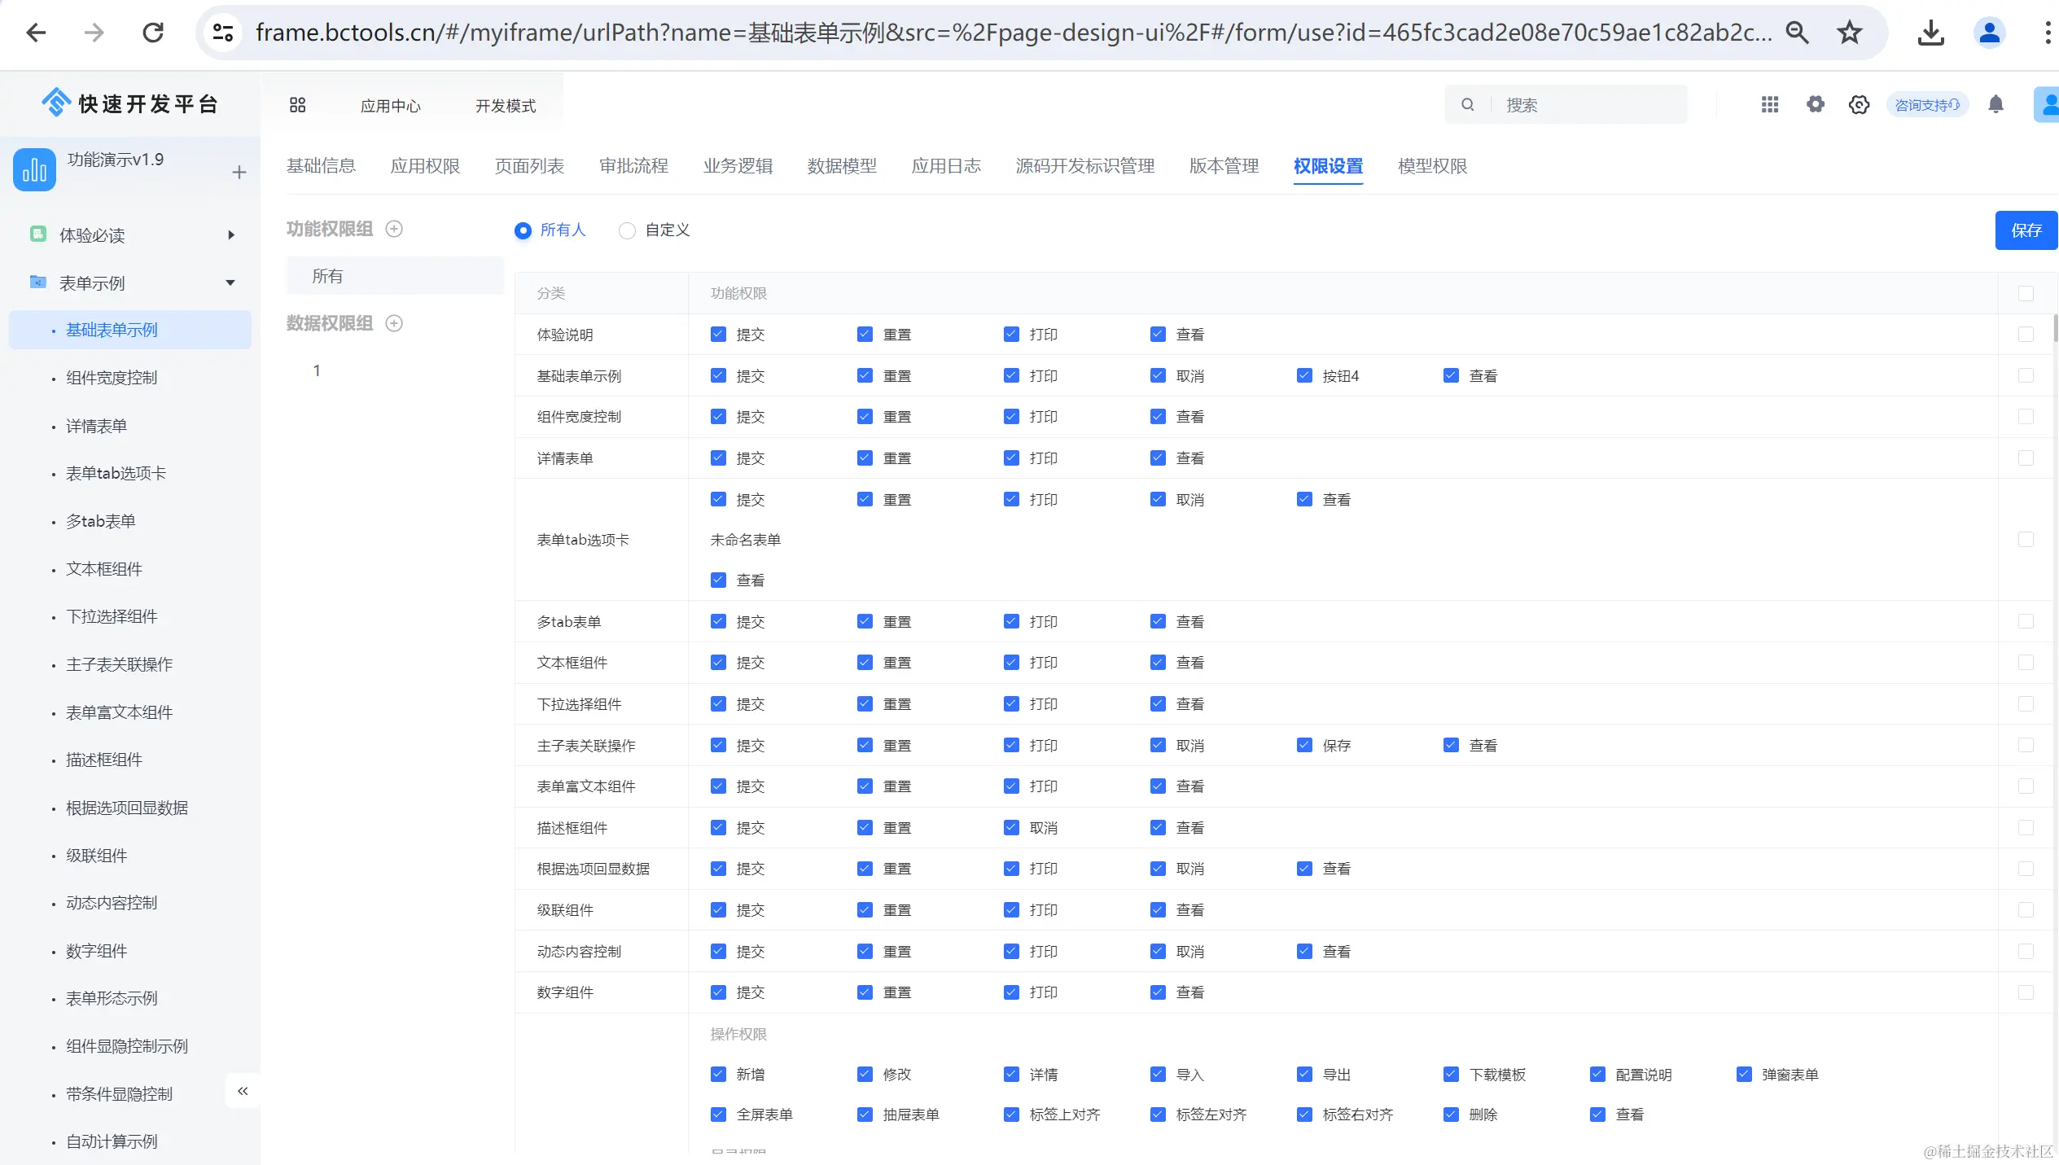Open 开发模式 in the top bar
The width and height of the screenshot is (2059, 1165).
[x=506, y=106]
